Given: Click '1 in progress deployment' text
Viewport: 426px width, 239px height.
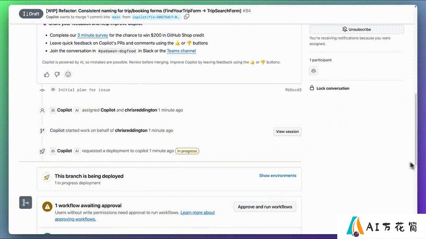Looking at the screenshot, I should (77, 183).
